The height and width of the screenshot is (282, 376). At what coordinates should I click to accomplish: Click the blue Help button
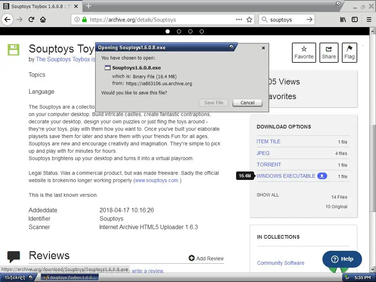(x=342, y=259)
